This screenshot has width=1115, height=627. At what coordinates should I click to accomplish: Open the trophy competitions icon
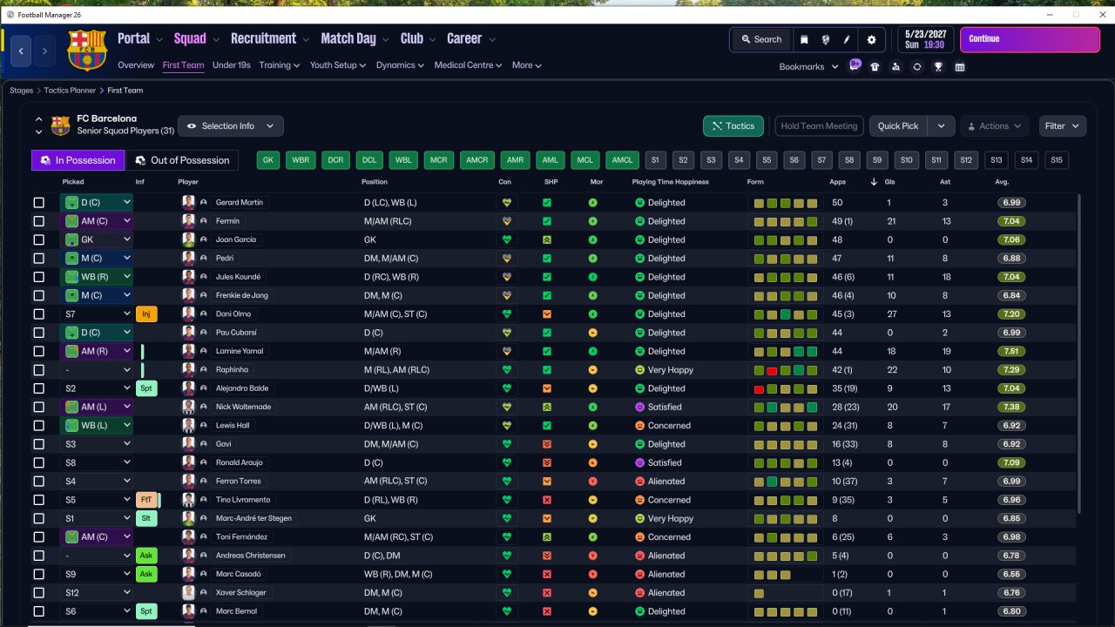point(938,66)
